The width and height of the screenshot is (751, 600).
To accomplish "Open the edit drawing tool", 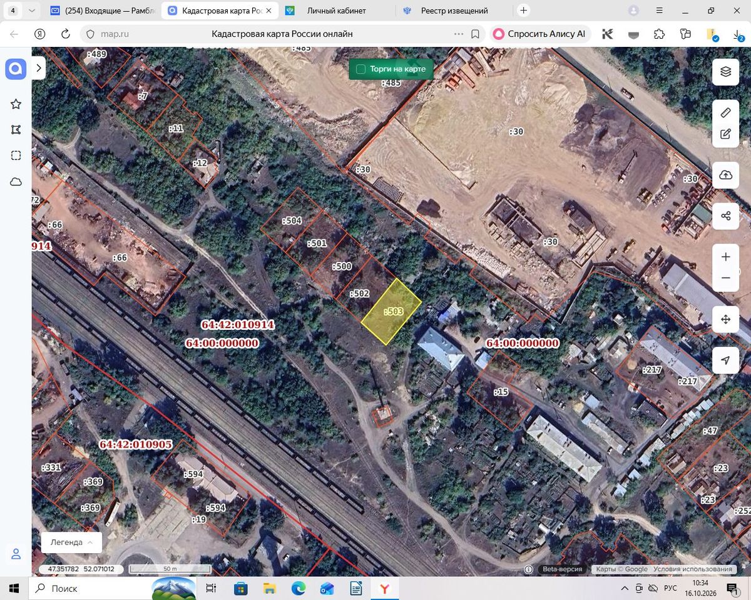I will [x=725, y=134].
